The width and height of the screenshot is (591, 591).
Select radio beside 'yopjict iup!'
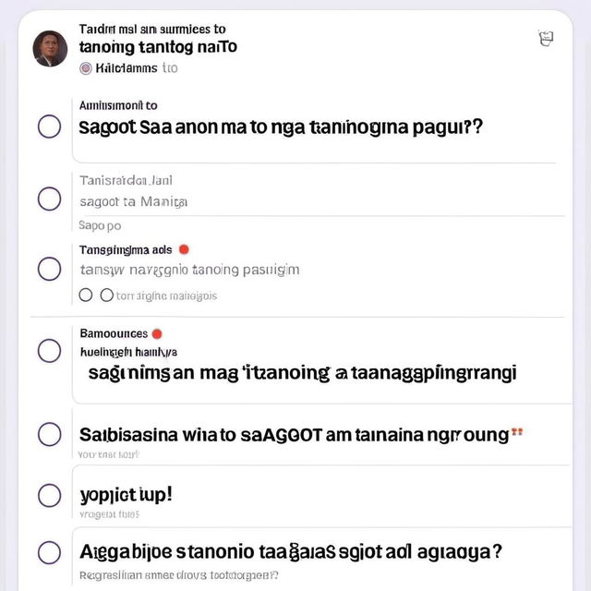49,495
